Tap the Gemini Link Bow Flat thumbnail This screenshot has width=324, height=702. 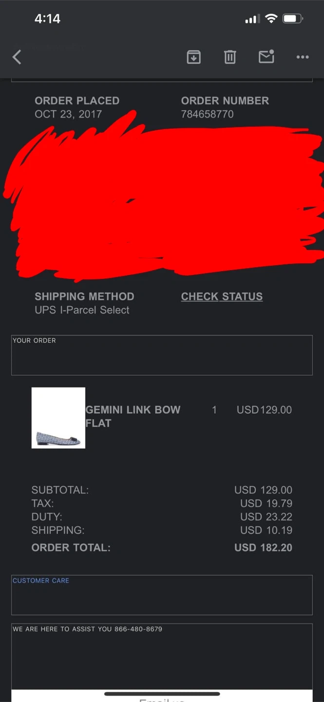coord(58,418)
